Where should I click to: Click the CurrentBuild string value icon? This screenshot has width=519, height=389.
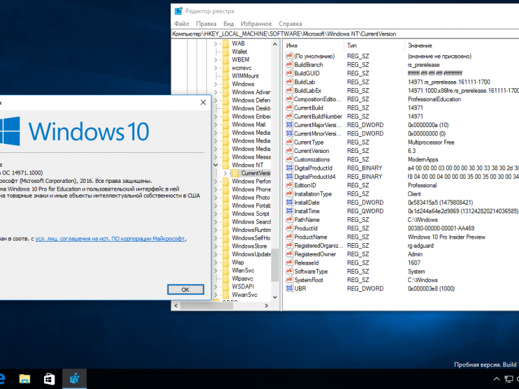289,108
